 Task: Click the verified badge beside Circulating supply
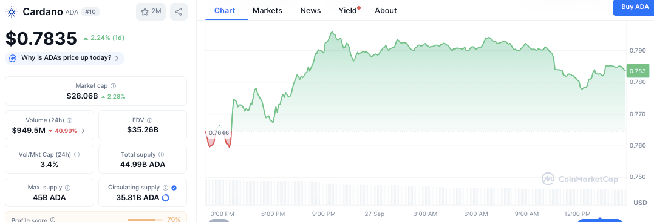(174, 188)
